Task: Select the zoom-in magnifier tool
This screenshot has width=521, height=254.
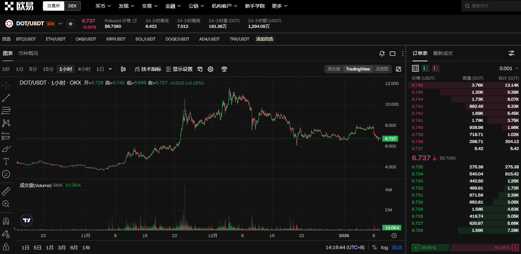Action: (6, 204)
